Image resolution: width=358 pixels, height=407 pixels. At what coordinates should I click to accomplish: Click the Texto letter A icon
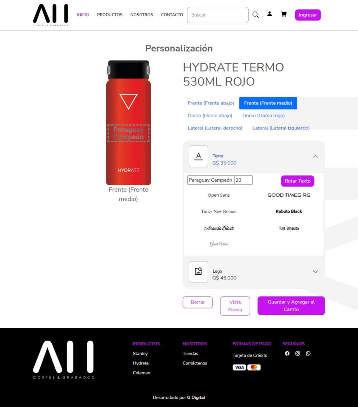click(x=198, y=156)
